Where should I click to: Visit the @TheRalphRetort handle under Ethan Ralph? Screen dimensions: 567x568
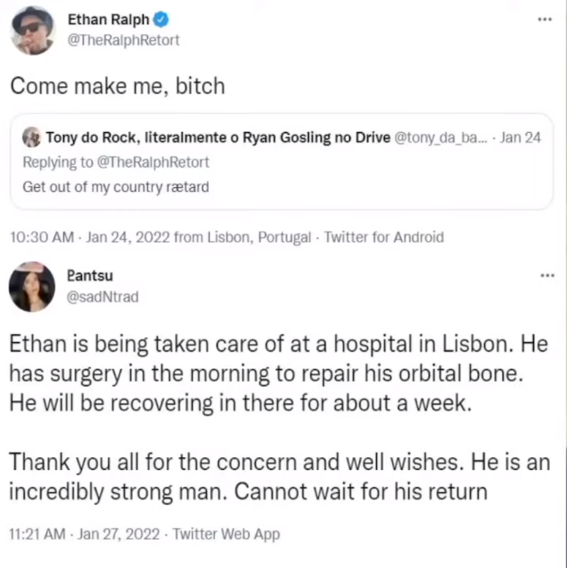[x=123, y=40]
